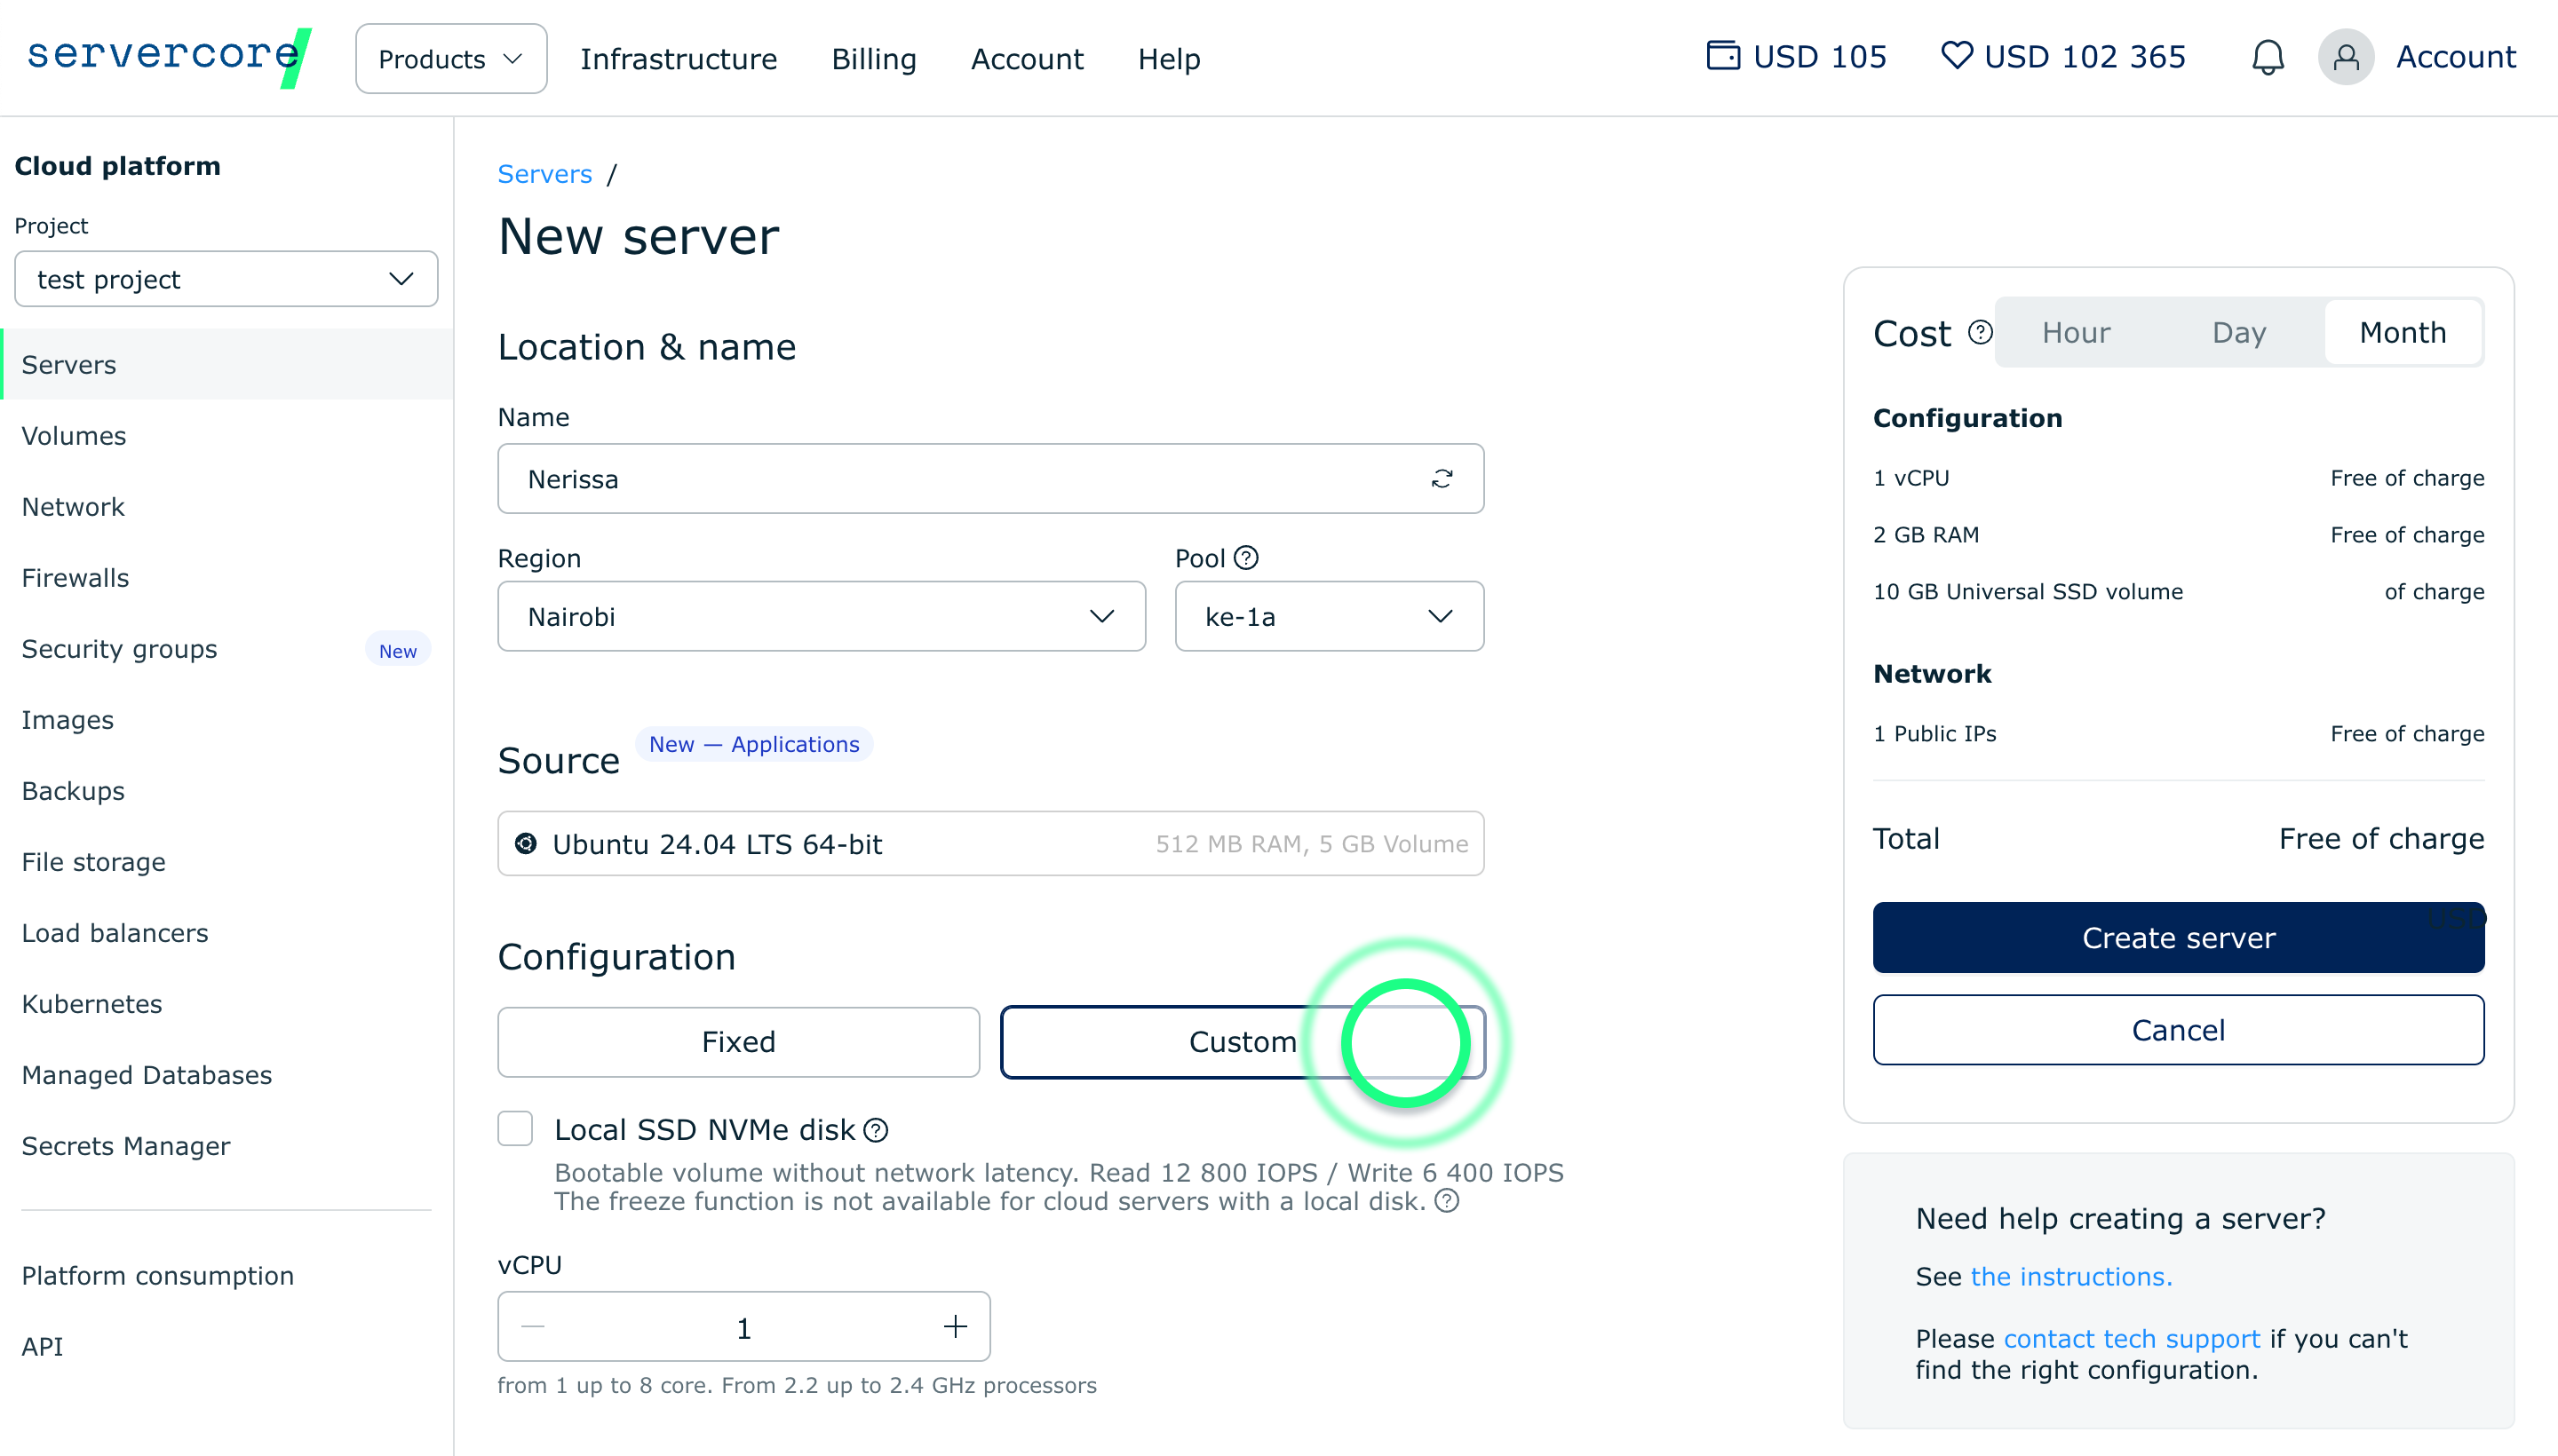Click the notification bell icon
This screenshot has width=2558, height=1456.
coord(2267,57)
